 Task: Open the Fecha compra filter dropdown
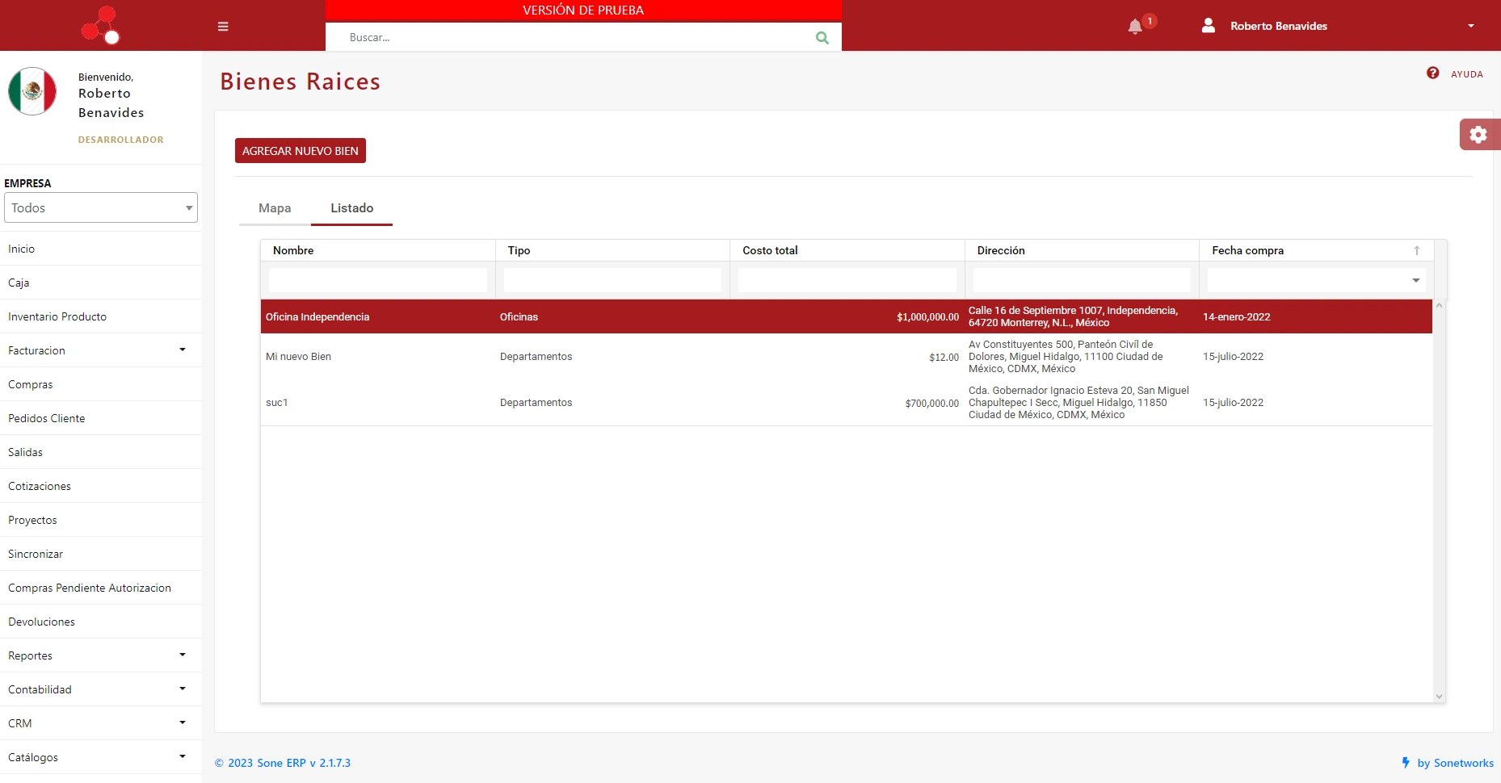(x=1416, y=281)
